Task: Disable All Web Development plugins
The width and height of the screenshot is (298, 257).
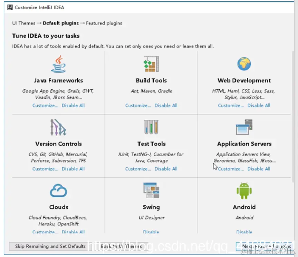Action: [259, 106]
